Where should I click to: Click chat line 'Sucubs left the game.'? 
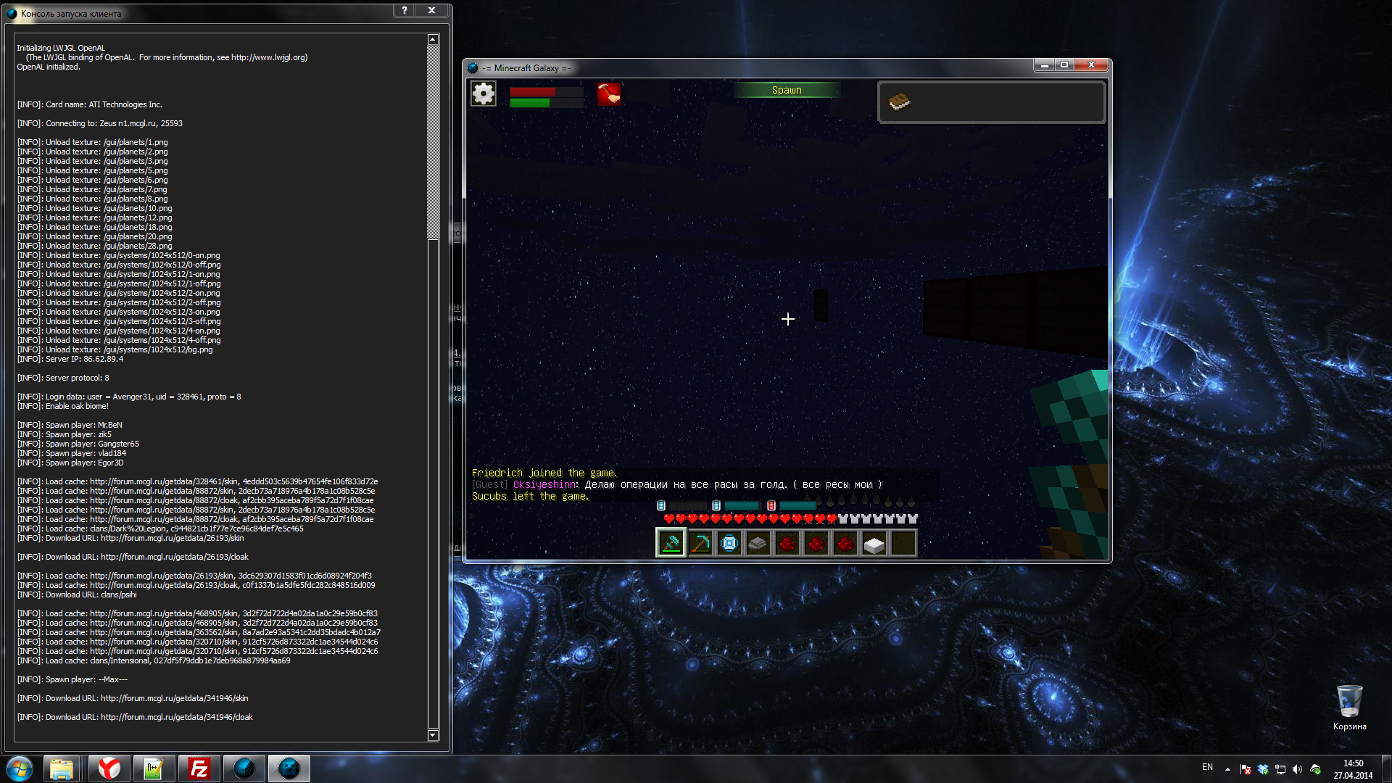click(x=530, y=496)
